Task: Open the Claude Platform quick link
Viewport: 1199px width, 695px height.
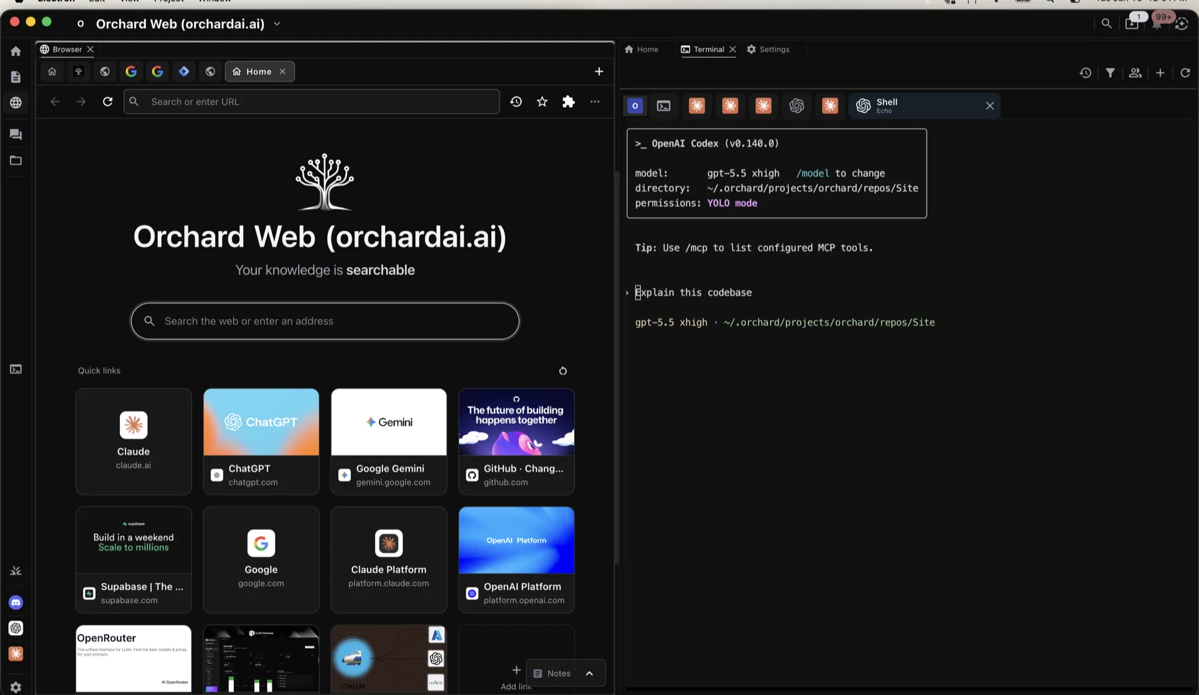Action: 389,560
